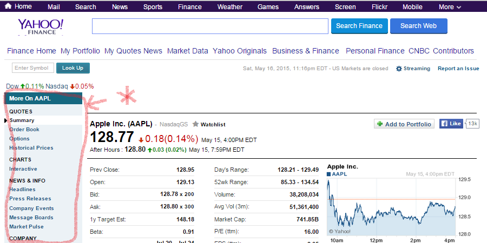487x243 pixels.
Task: Click the Facebook Like button
Action: tap(451, 124)
